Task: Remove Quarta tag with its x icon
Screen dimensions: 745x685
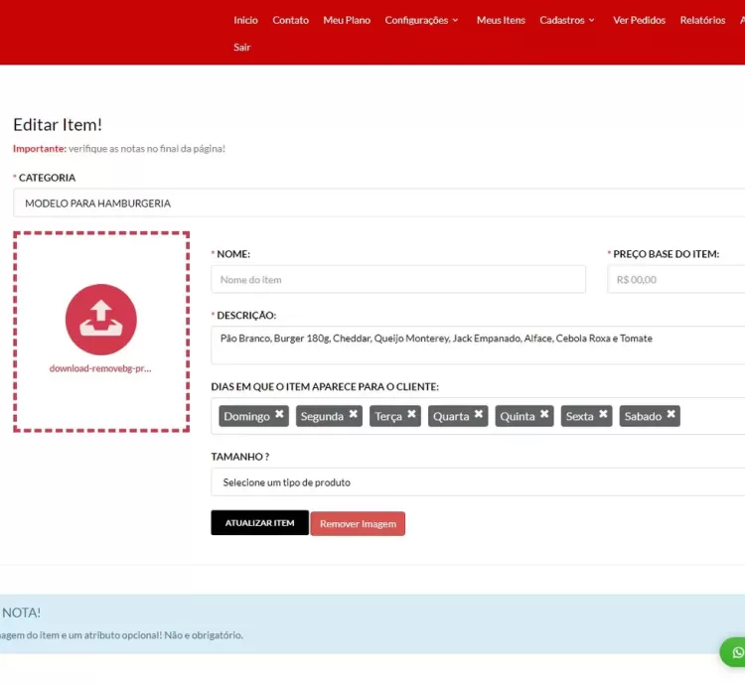Action: (479, 415)
